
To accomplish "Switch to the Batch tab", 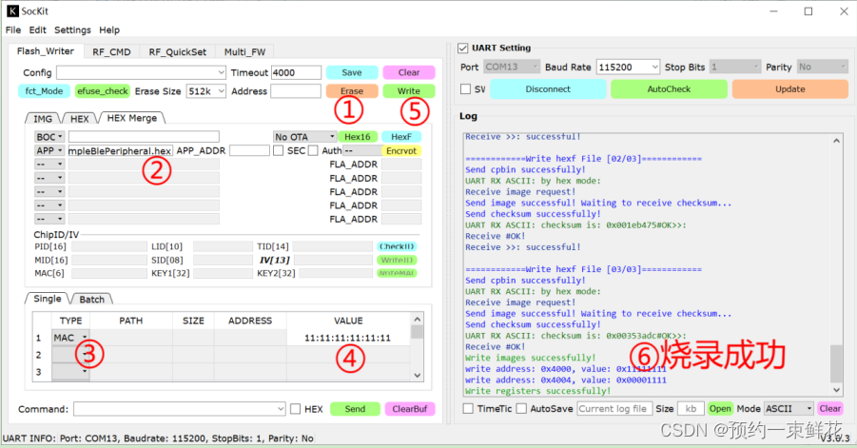I will [92, 300].
